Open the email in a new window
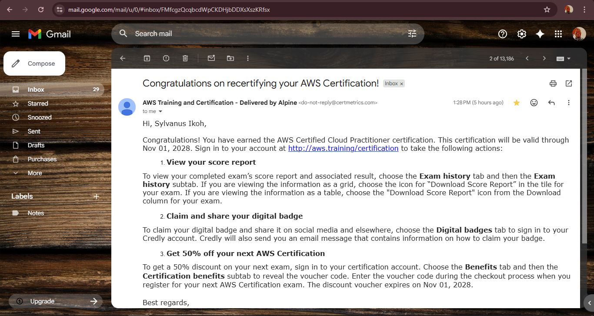Screen dimensions: 594x316 click(x=569, y=83)
